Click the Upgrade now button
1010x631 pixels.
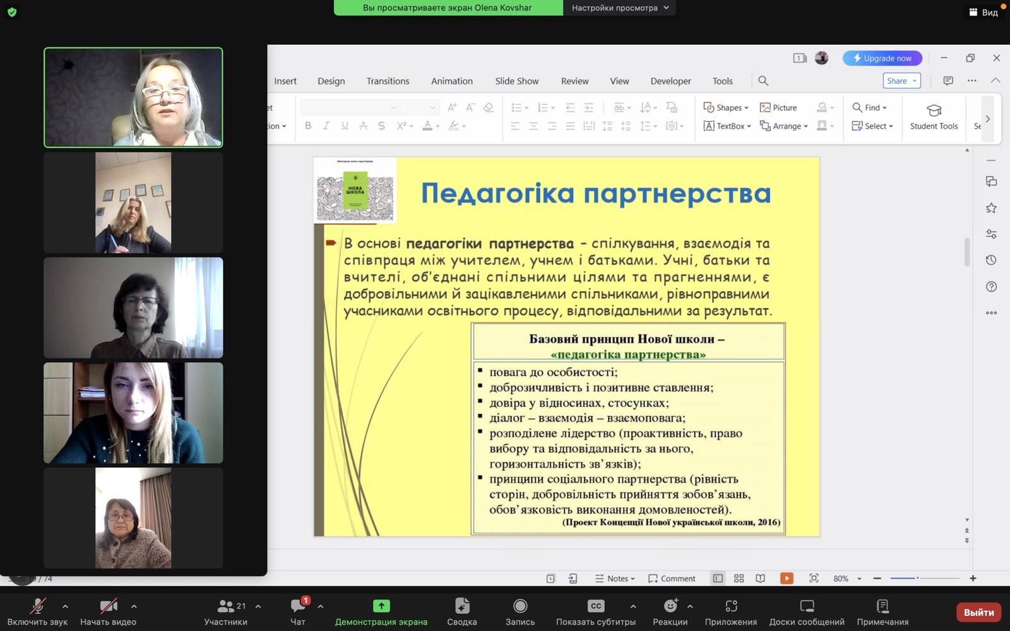pyautogui.click(x=882, y=58)
